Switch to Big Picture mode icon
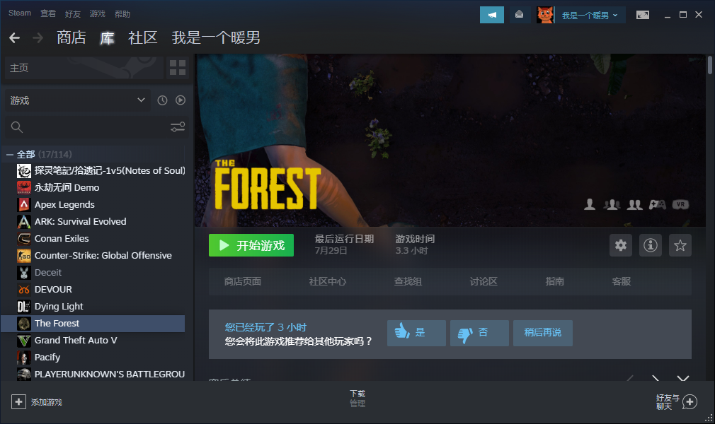The image size is (715, 424). pyautogui.click(x=643, y=15)
